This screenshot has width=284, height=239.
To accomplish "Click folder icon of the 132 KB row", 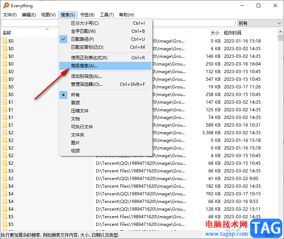I will [5, 71].
